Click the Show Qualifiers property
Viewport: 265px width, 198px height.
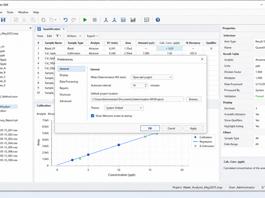tap(243, 120)
